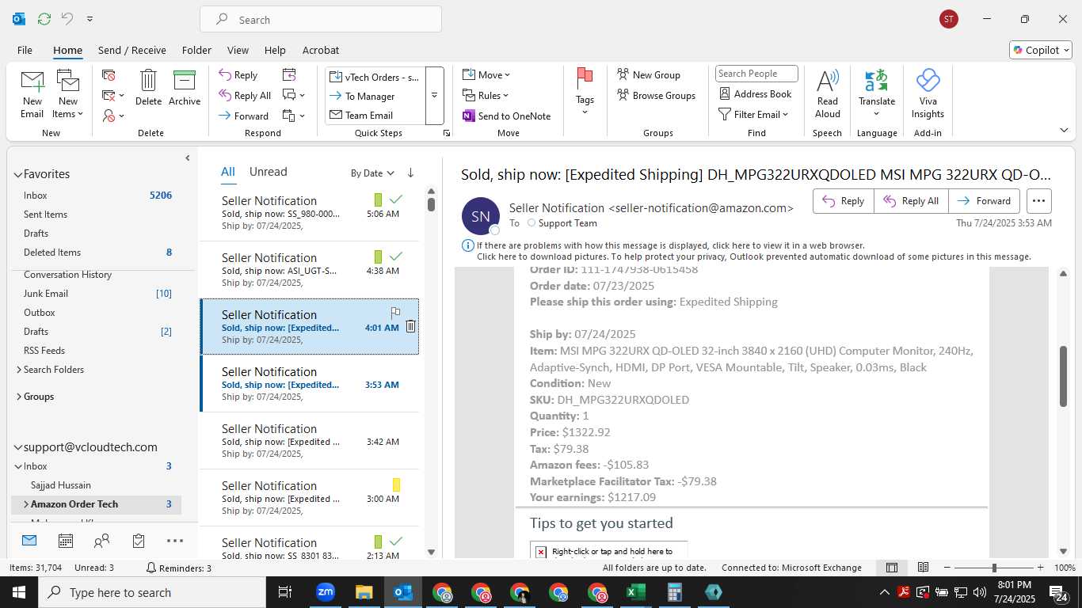Open the New Items button

click(68, 95)
